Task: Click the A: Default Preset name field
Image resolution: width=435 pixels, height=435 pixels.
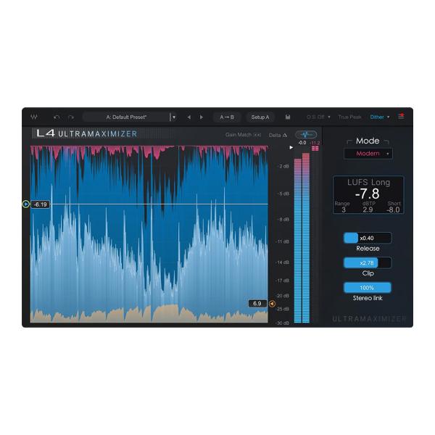Action: coord(126,117)
